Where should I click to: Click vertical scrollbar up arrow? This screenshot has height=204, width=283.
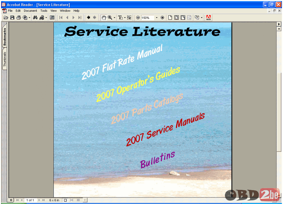click(279, 29)
